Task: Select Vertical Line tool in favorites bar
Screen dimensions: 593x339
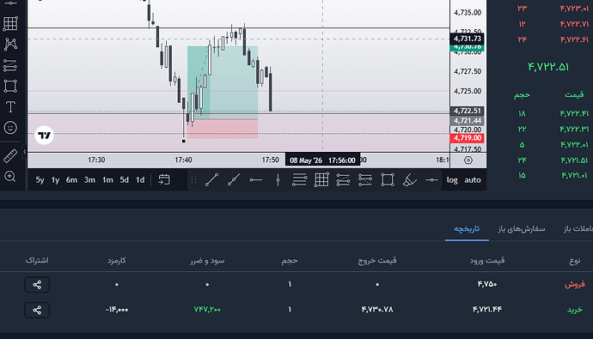Action: click(278, 180)
